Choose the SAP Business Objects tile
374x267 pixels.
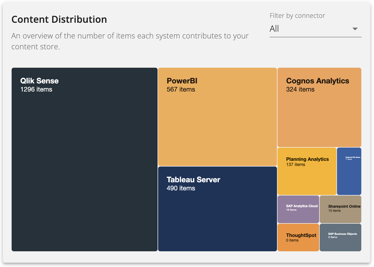(340, 237)
